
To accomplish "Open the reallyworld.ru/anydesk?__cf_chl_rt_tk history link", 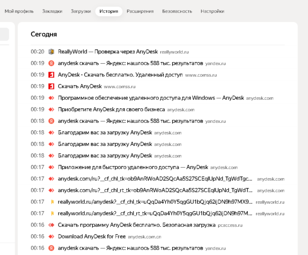I will pos(155,214).
